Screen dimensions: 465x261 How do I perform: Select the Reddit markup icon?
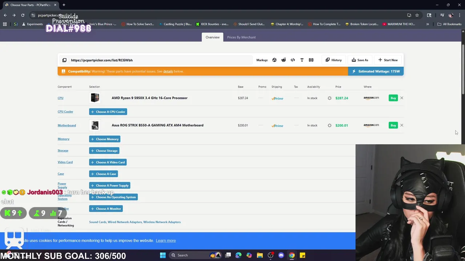pyautogui.click(x=283, y=60)
